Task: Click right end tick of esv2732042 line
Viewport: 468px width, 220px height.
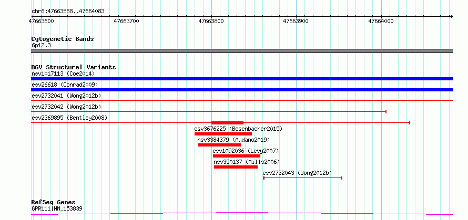Action: tap(386, 112)
